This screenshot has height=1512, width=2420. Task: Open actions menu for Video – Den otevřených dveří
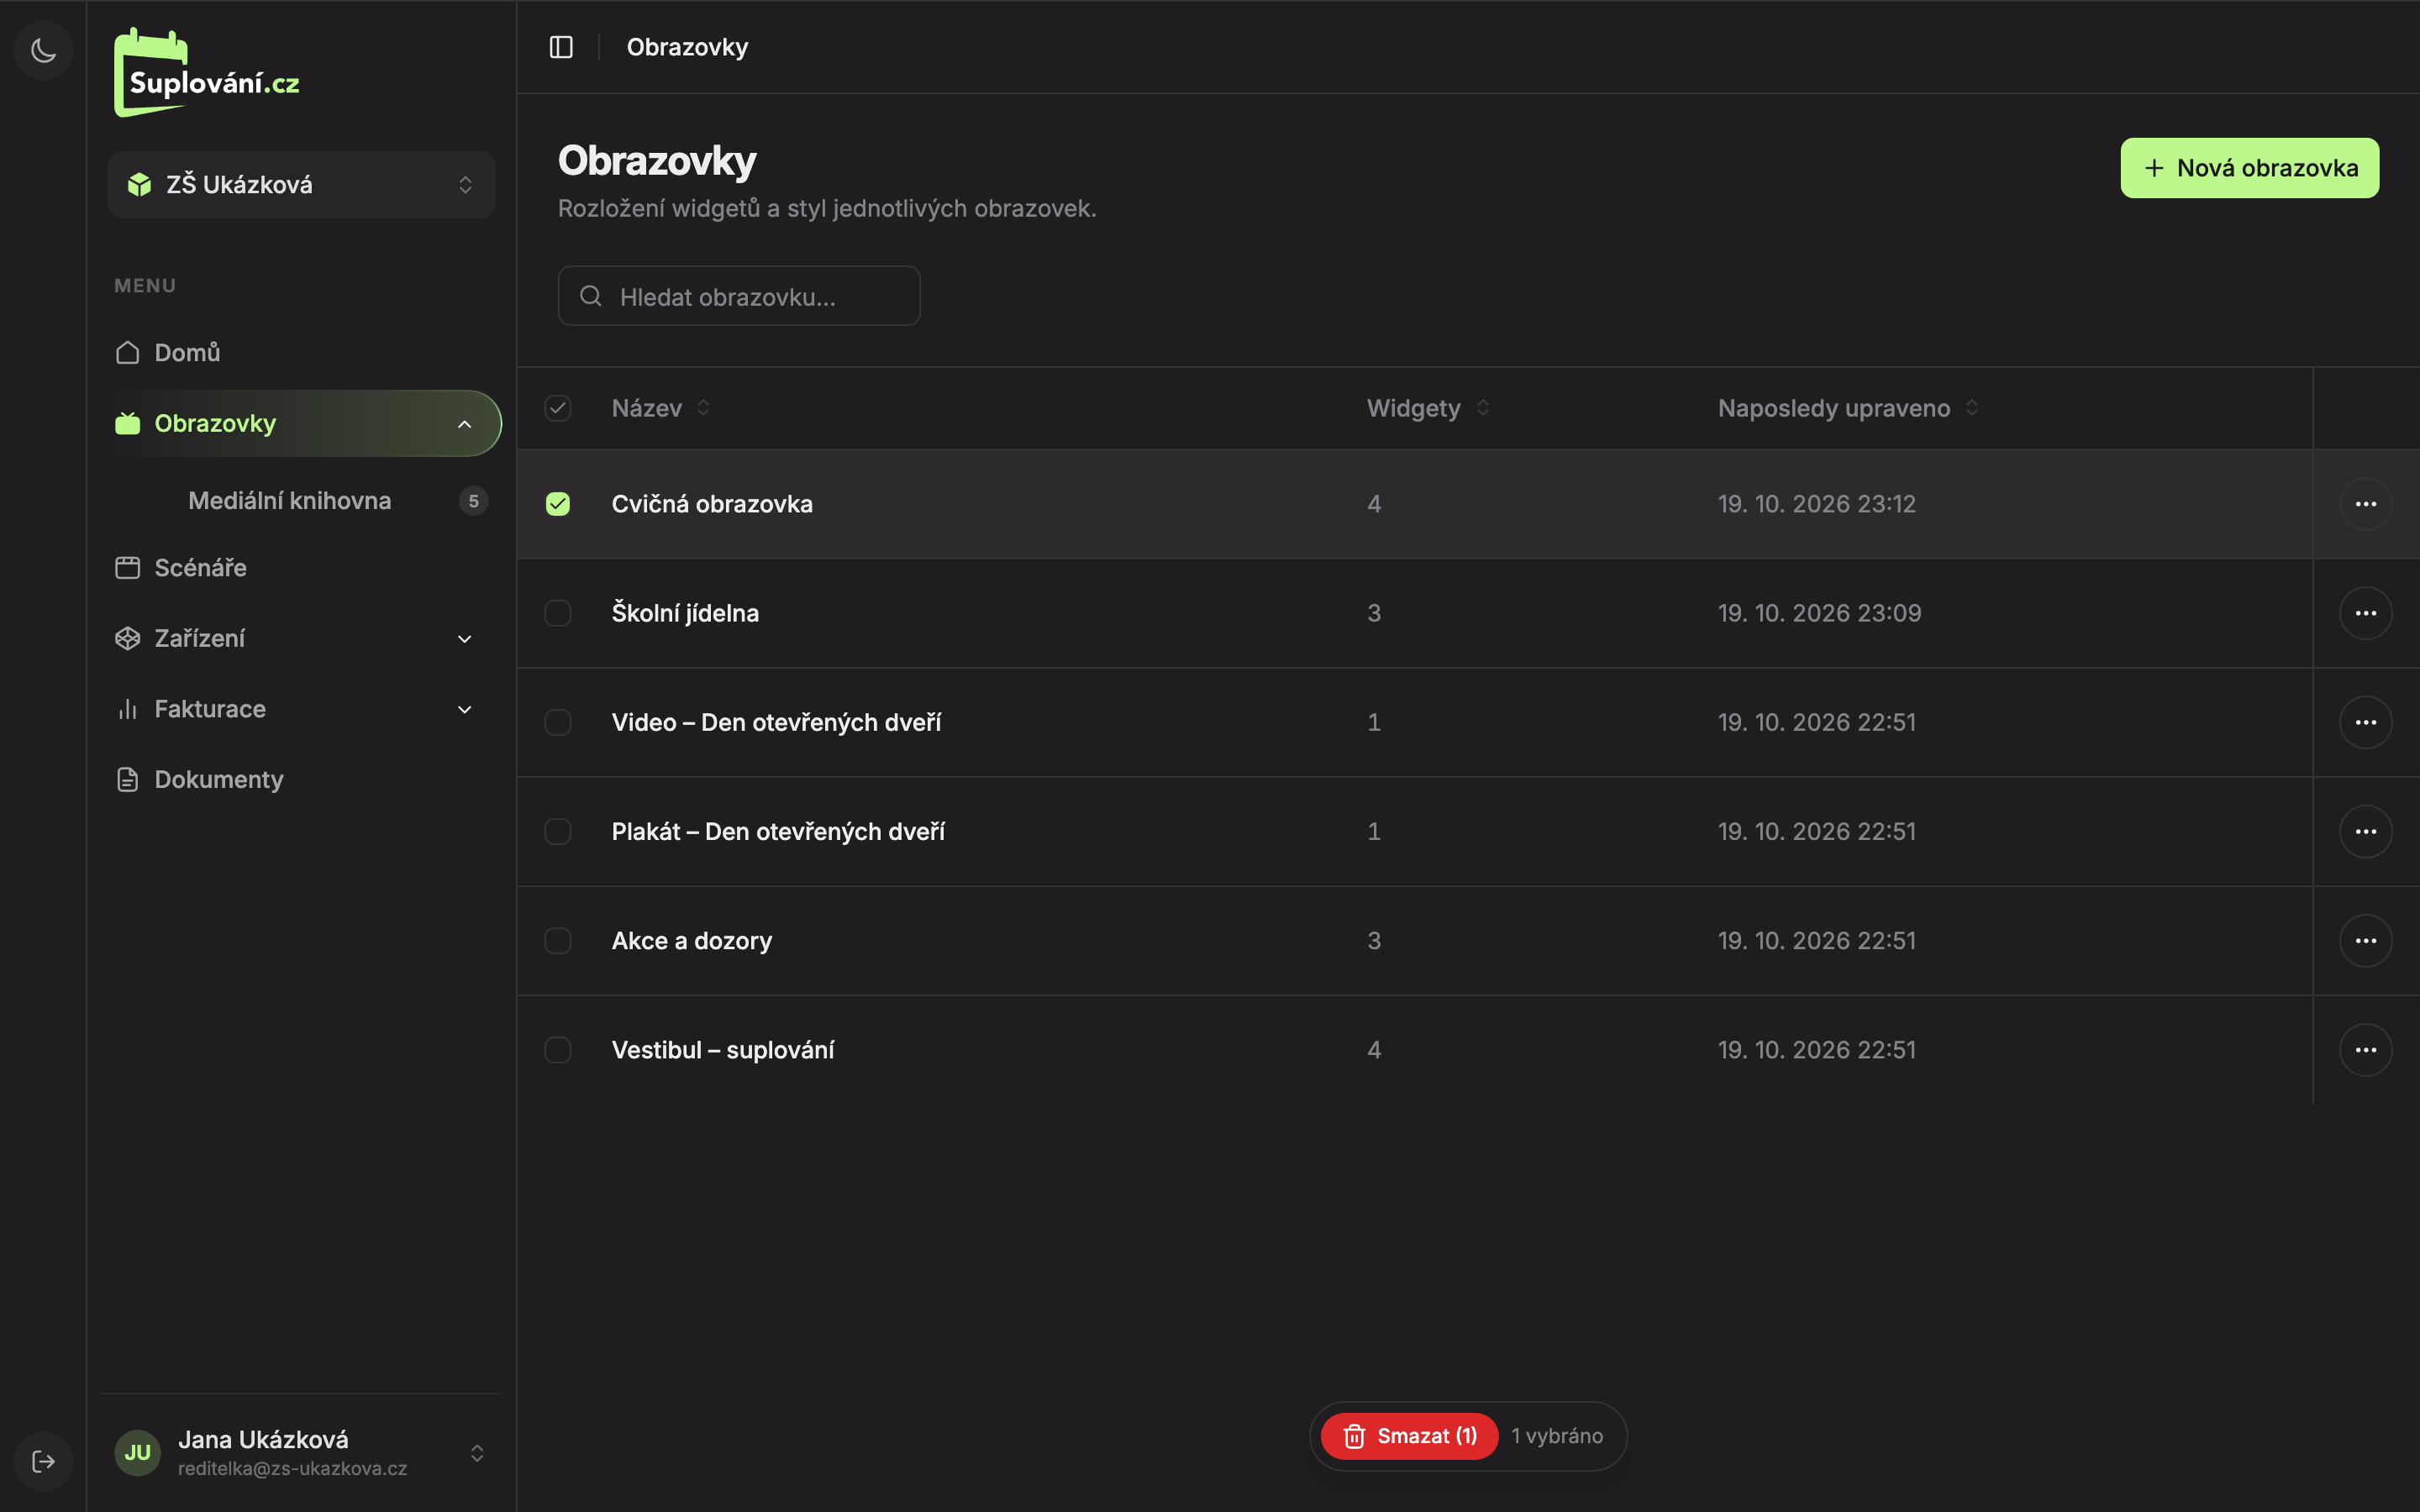(x=2365, y=722)
